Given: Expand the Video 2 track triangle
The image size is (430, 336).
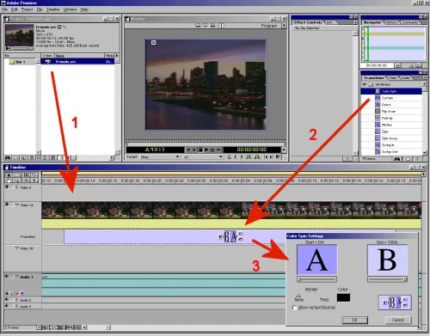Looking at the screenshot, I should click(16, 187).
